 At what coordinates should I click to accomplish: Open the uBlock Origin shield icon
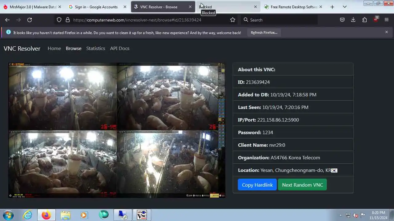pos(376,19)
